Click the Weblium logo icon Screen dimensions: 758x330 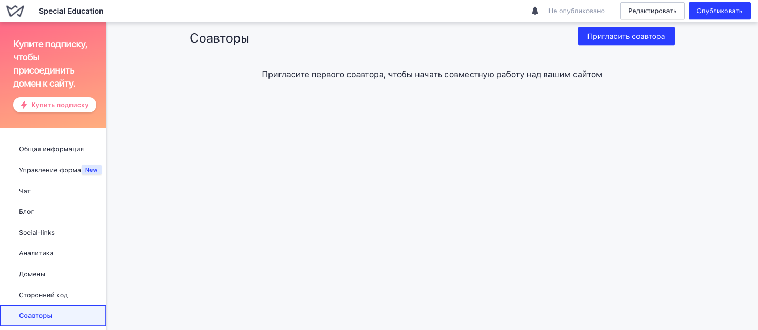coord(15,11)
